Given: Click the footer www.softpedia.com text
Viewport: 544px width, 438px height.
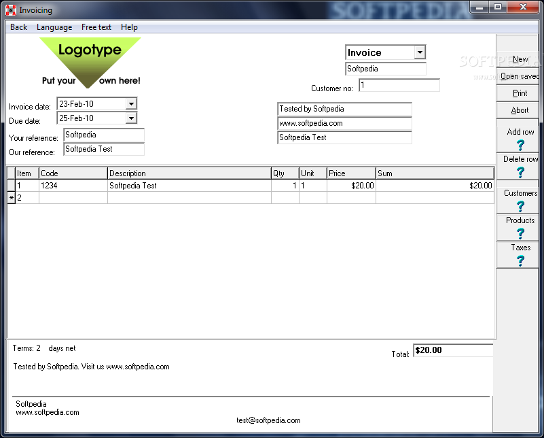Looking at the screenshot, I should click(48, 412).
